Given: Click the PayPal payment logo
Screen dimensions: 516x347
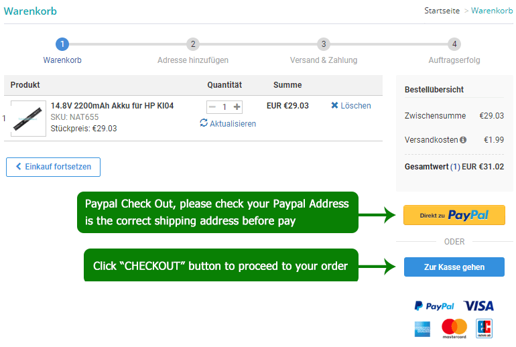Looking at the screenshot, I should [x=434, y=306].
